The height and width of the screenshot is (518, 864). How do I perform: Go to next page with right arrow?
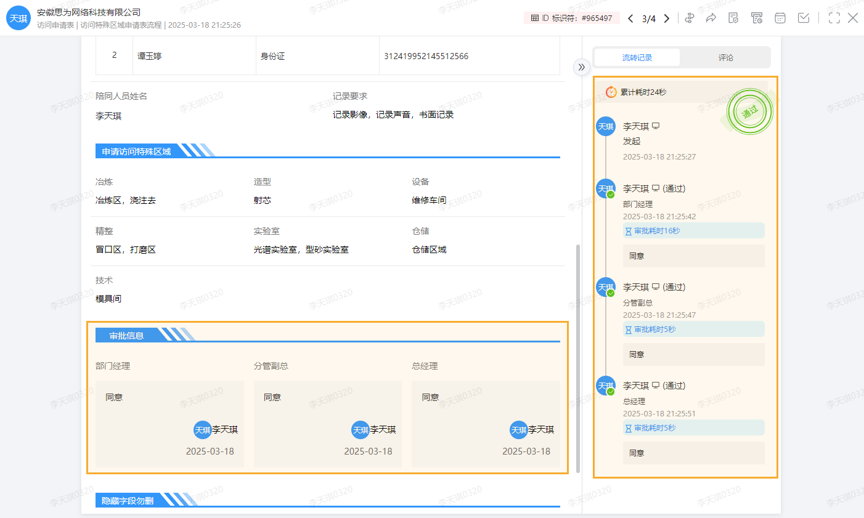[x=667, y=18]
